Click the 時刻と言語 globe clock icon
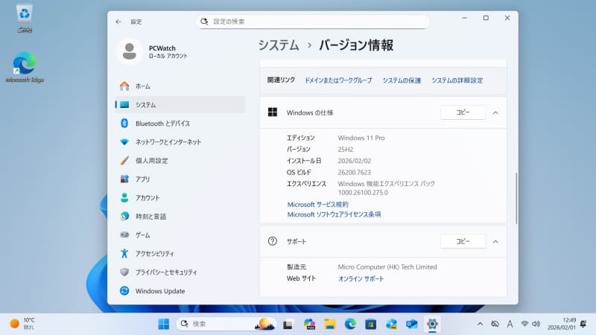This screenshot has height=335, width=596. tap(124, 216)
